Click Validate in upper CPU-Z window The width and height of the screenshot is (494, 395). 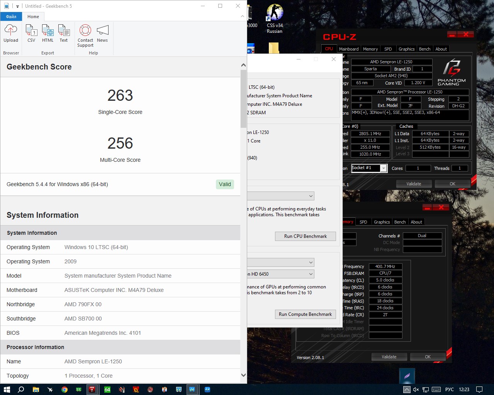pyautogui.click(x=414, y=184)
